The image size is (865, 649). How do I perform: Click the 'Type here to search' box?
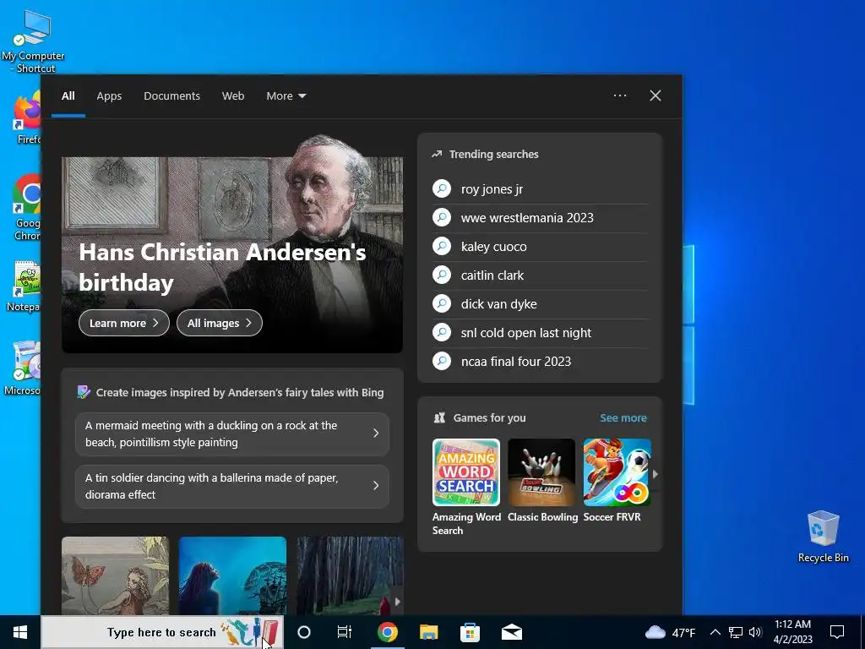point(163,632)
